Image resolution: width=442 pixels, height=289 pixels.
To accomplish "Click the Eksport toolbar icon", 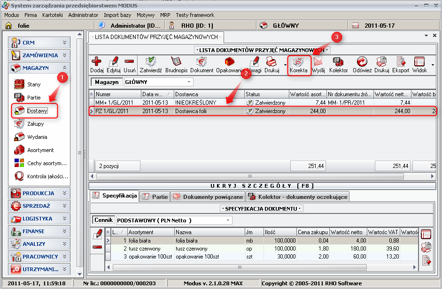I will click(x=401, y=61).
